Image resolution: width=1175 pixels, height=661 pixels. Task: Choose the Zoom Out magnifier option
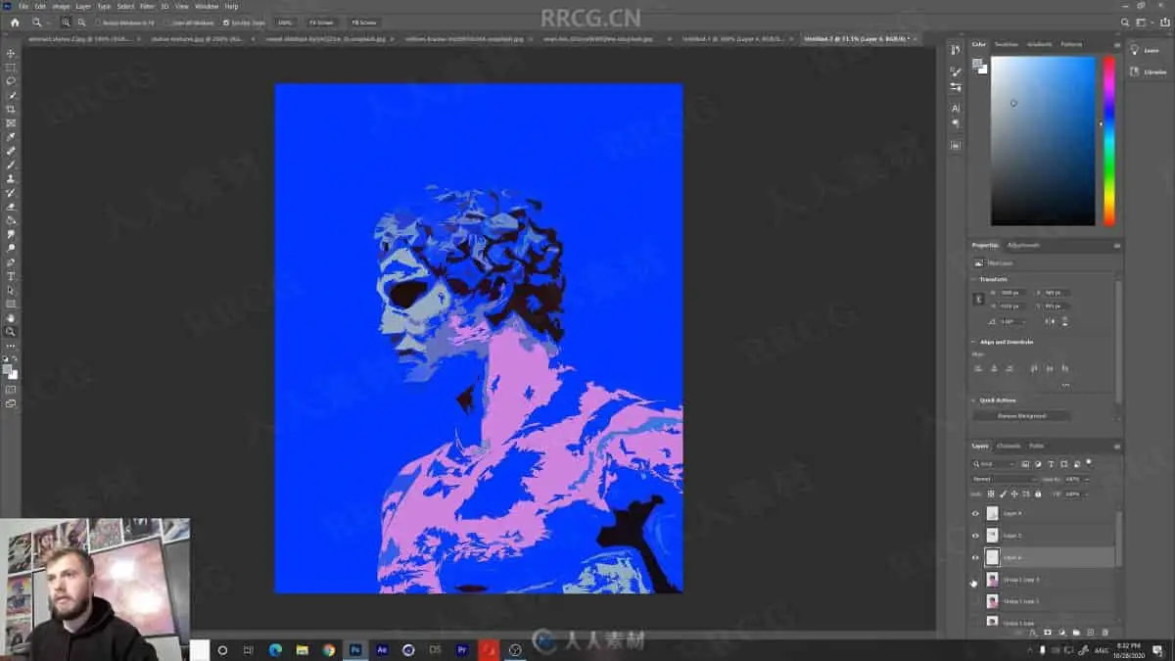tap(80, 22)
